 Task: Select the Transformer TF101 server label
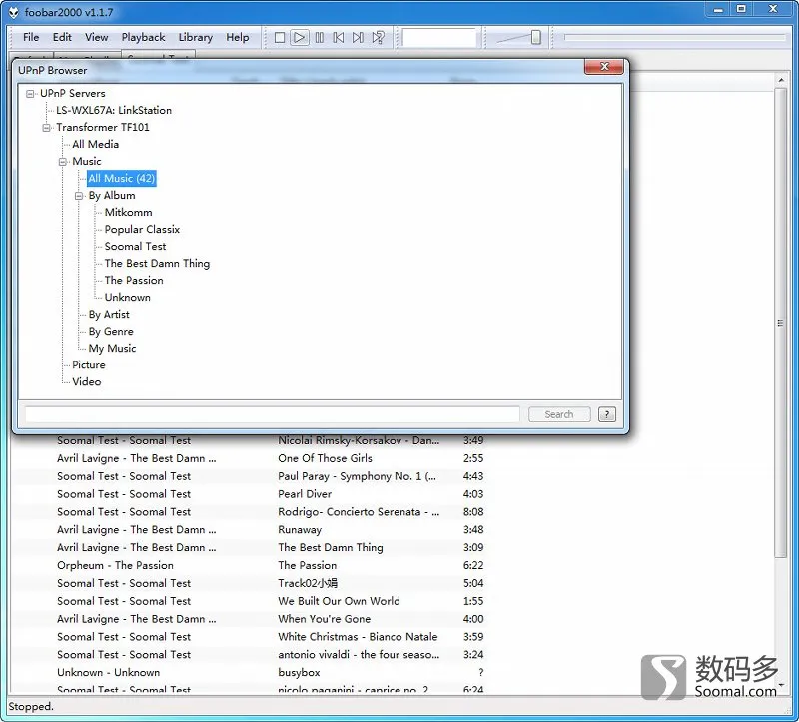(x=103, y=127)
